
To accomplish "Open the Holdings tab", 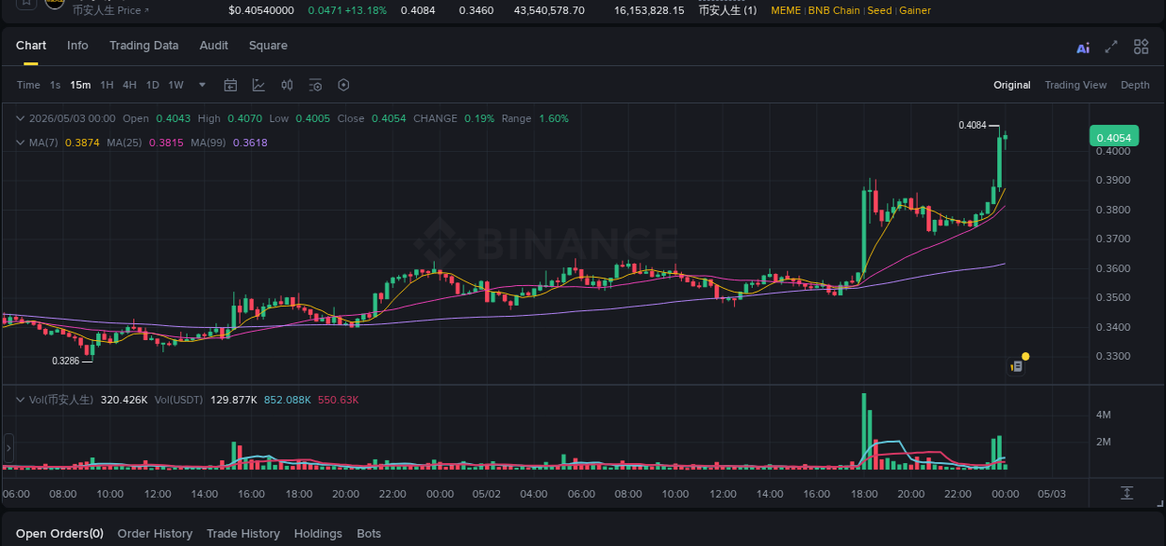I will [x=318, y=534].
